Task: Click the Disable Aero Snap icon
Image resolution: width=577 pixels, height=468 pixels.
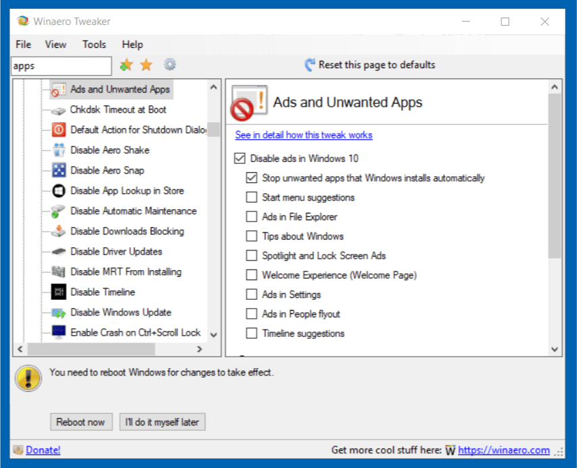Action: pyautogui.click(x=59, y=170)
